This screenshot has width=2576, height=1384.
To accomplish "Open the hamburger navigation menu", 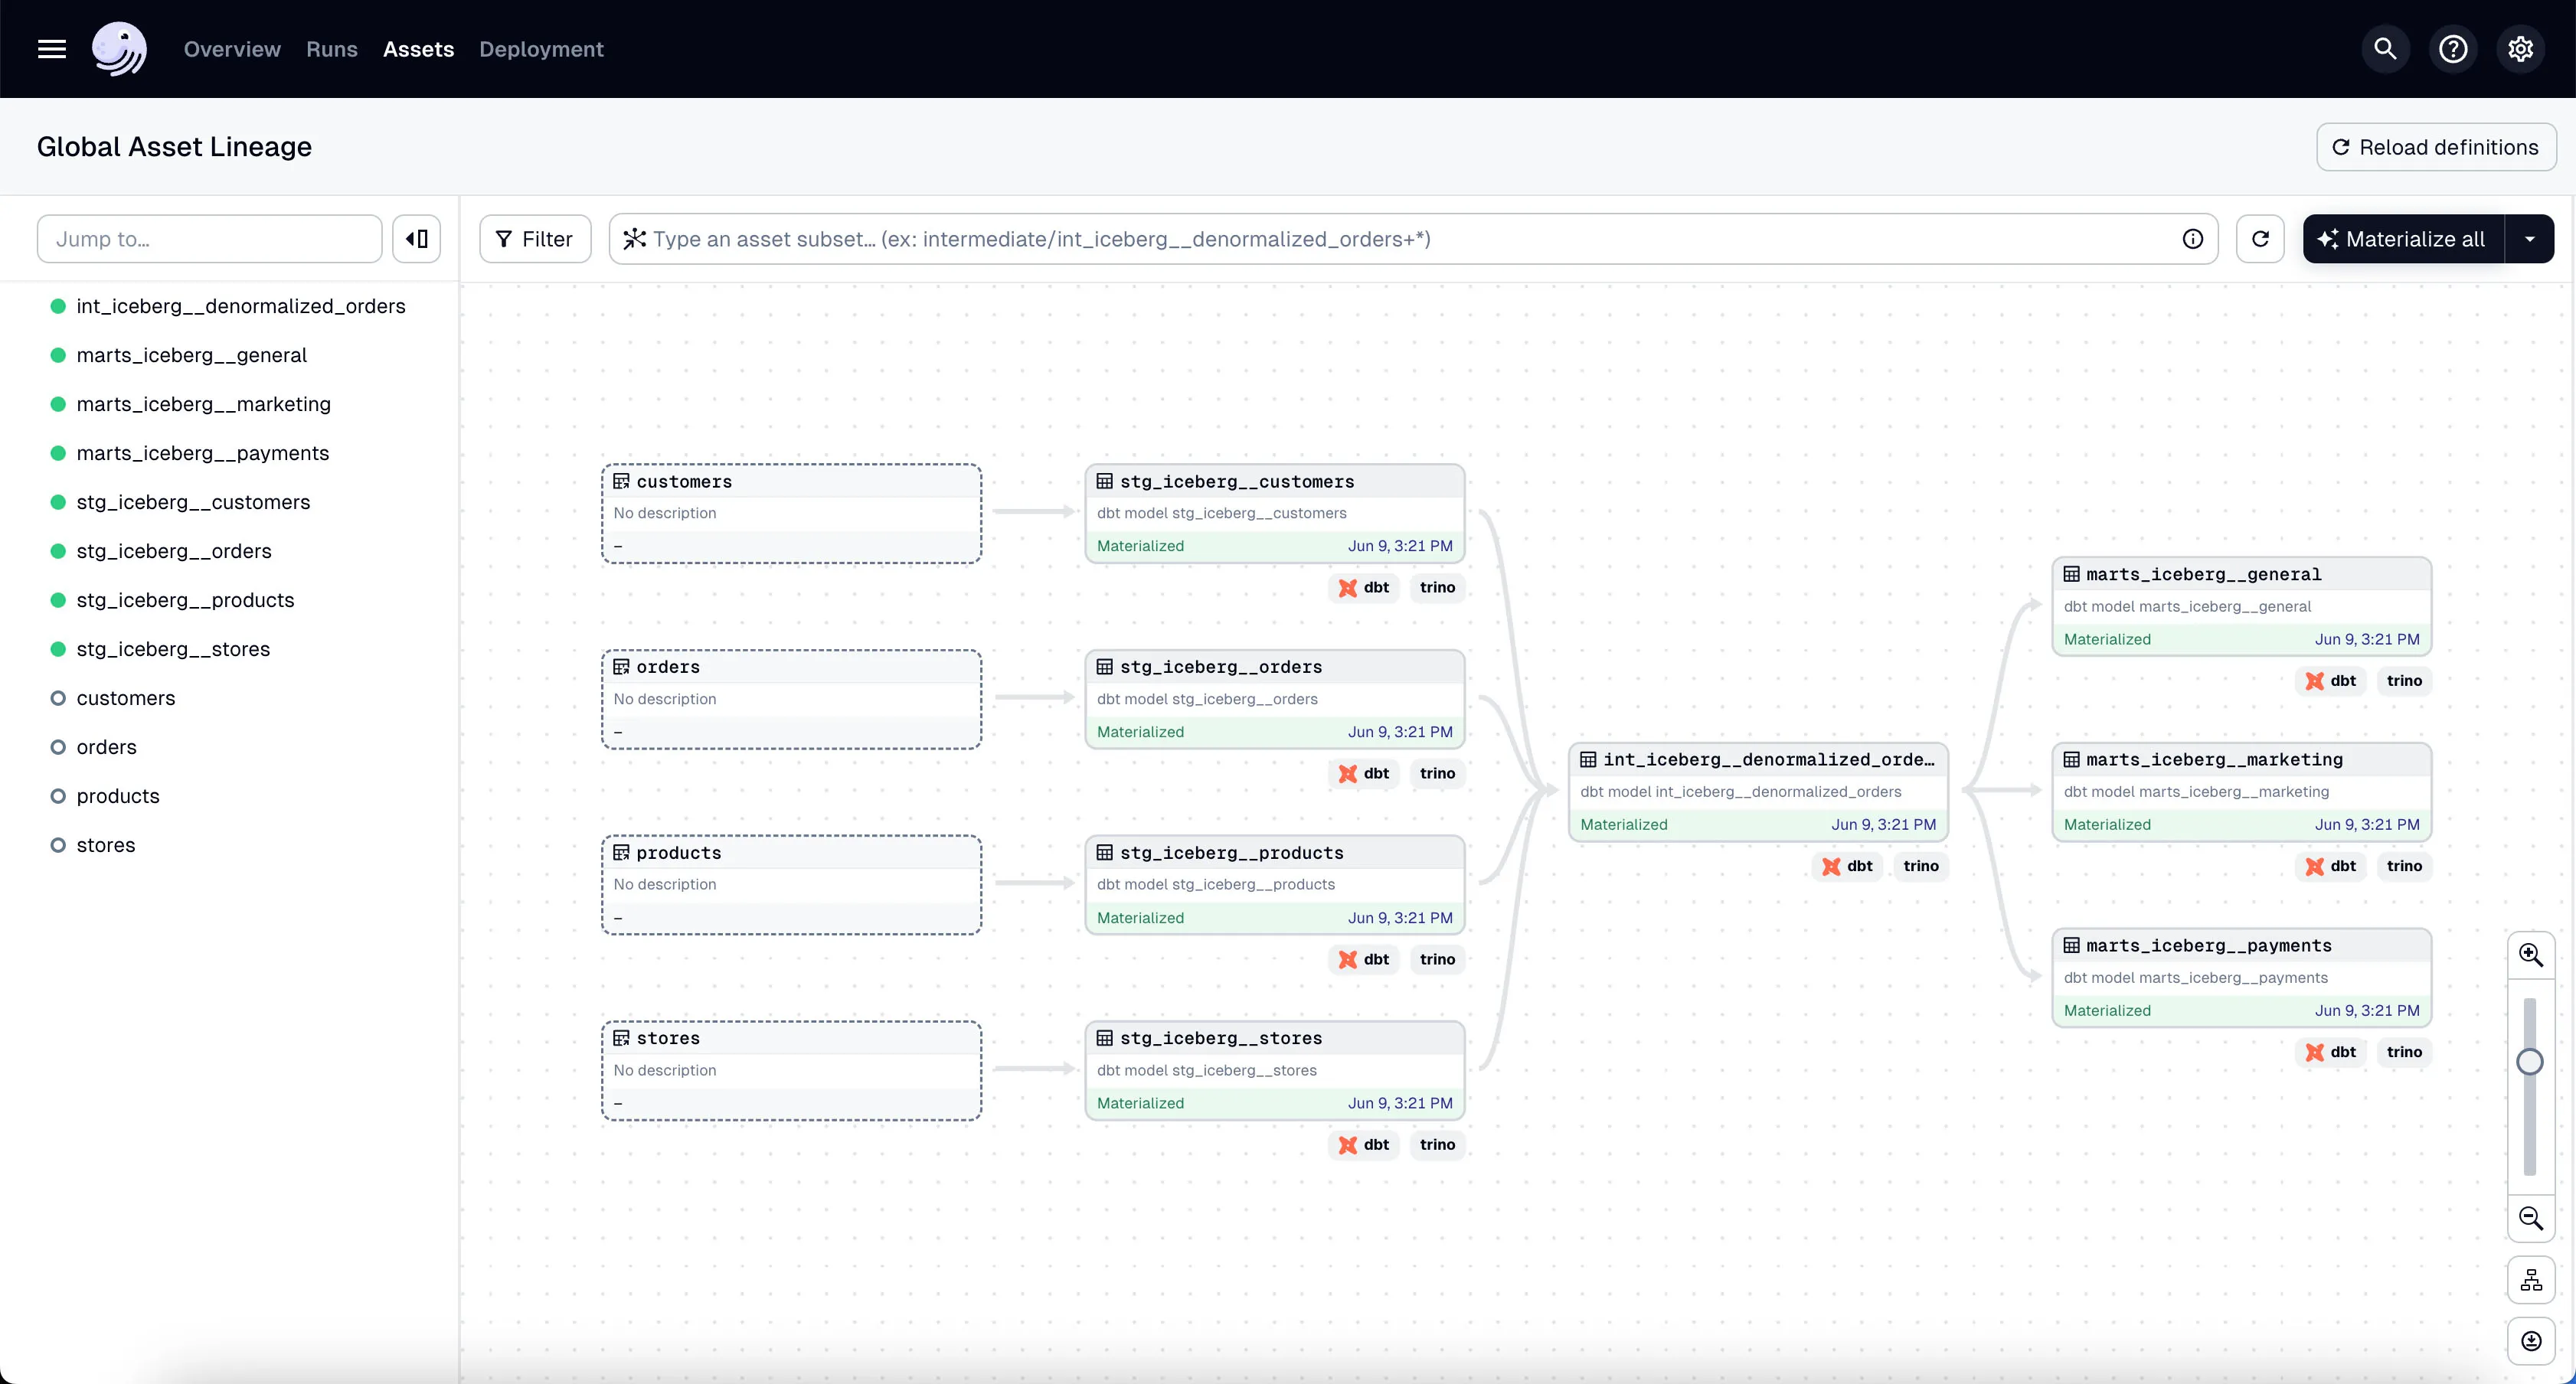I will [52, 49].
